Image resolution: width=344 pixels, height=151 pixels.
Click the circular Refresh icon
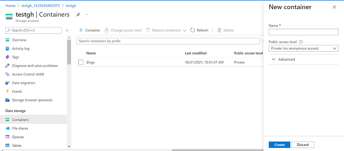pyautogui.click(x=192, y=30)
